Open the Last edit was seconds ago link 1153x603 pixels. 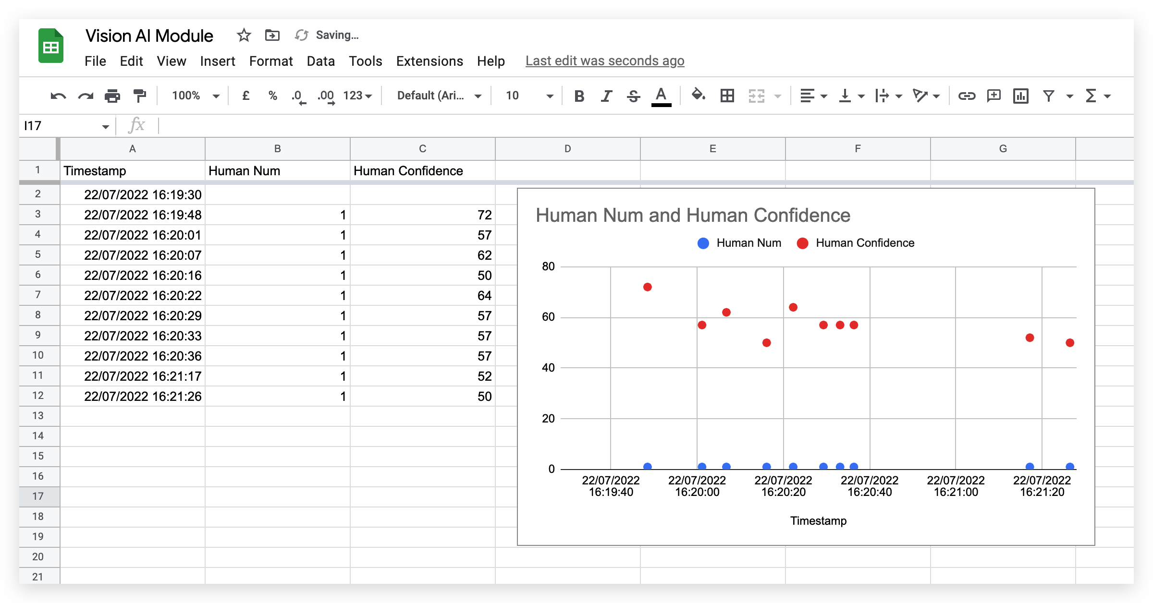(x=605, y=61)
